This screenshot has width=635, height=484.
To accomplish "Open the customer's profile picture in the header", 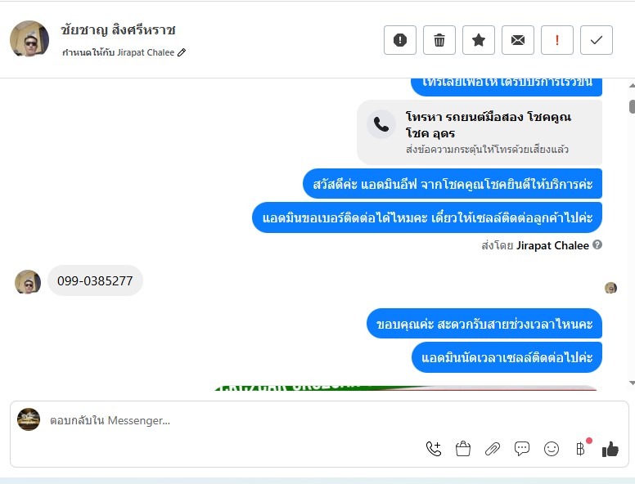I will [29, 39].
